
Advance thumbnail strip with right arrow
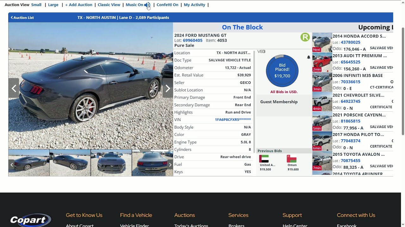[x=170, y=165]
